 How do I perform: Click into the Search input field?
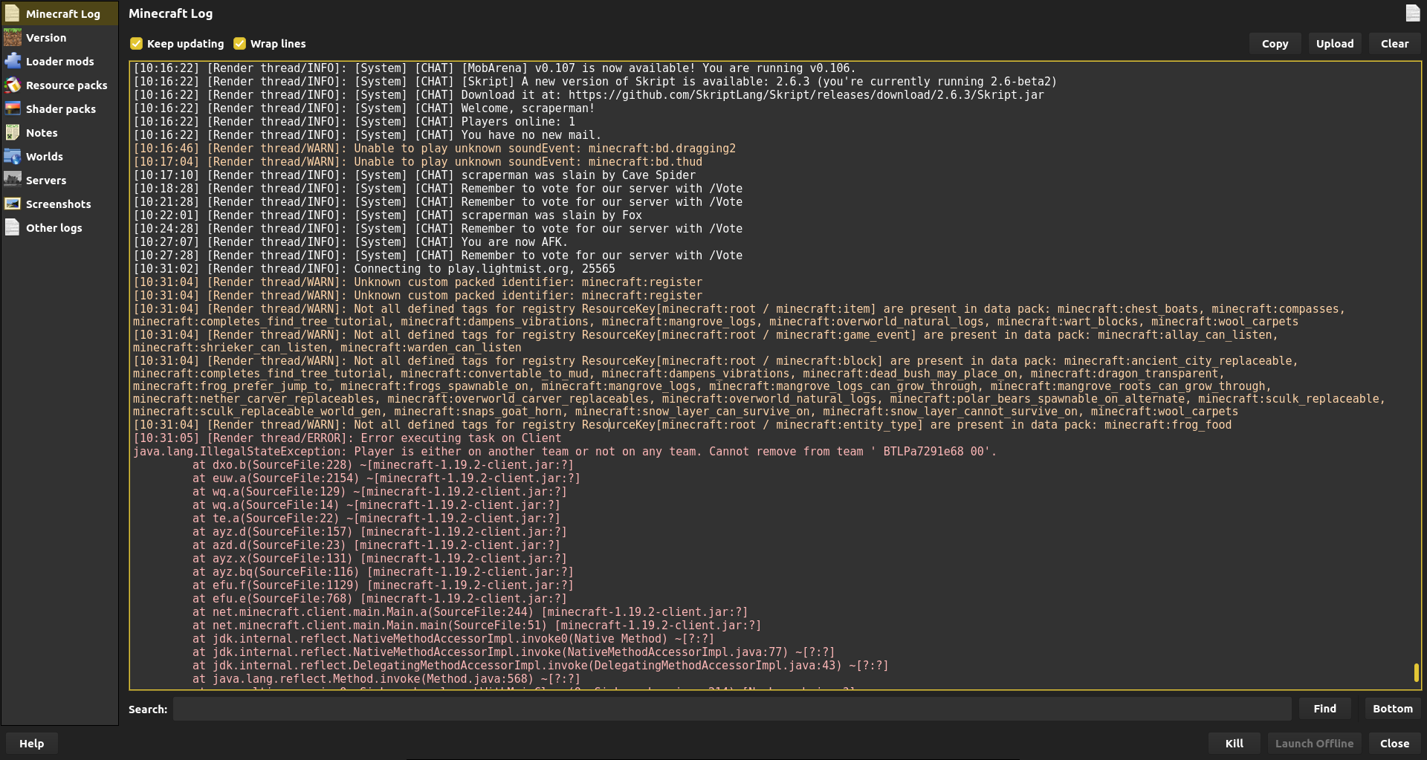(732, 709)
